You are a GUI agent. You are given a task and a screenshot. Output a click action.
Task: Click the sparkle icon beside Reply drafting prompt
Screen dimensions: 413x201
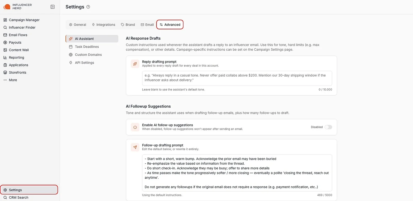click(135, 64)
